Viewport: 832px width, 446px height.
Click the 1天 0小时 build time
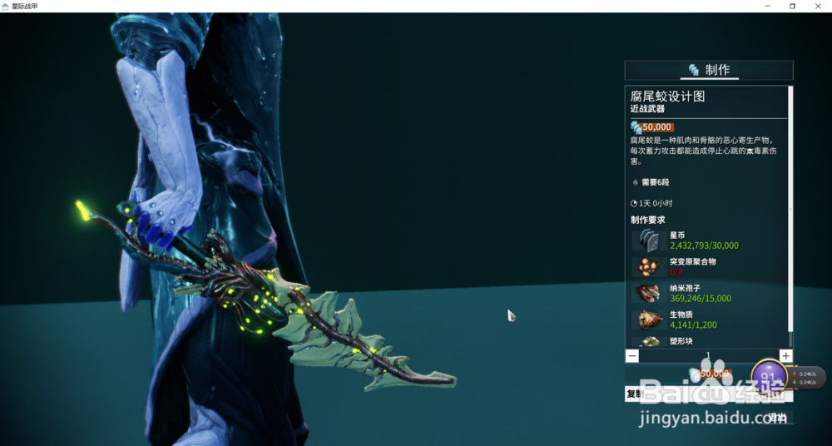point(656,203)
